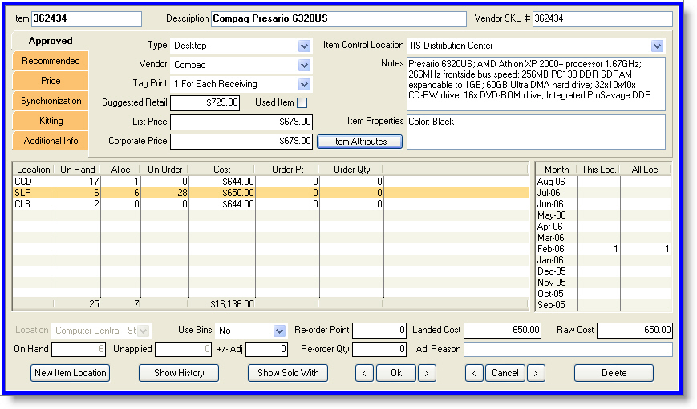This screenshot has height=409, width=697.
Task: Show the Additional Info tab
Action: [x=51, y=141]
